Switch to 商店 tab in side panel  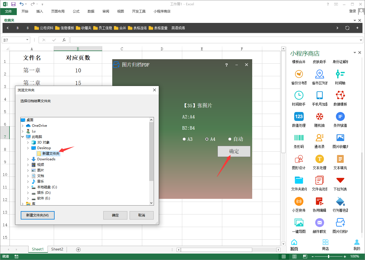tap(325, 245)
